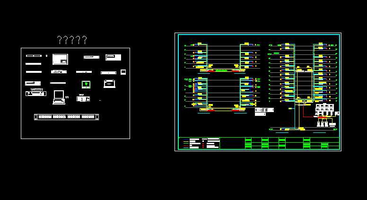Screen dimensions: 367x200
Task: Click the line-type legend in the title block
Action: (199, 143)
